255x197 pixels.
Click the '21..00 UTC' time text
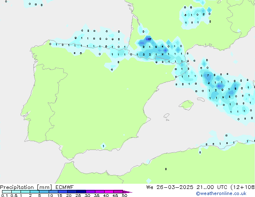[212, 187]
